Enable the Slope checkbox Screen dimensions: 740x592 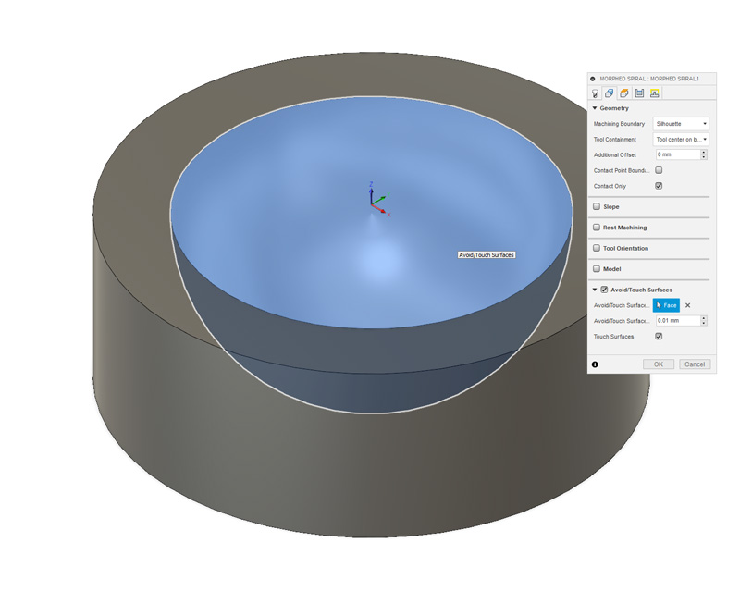[597, 207]
